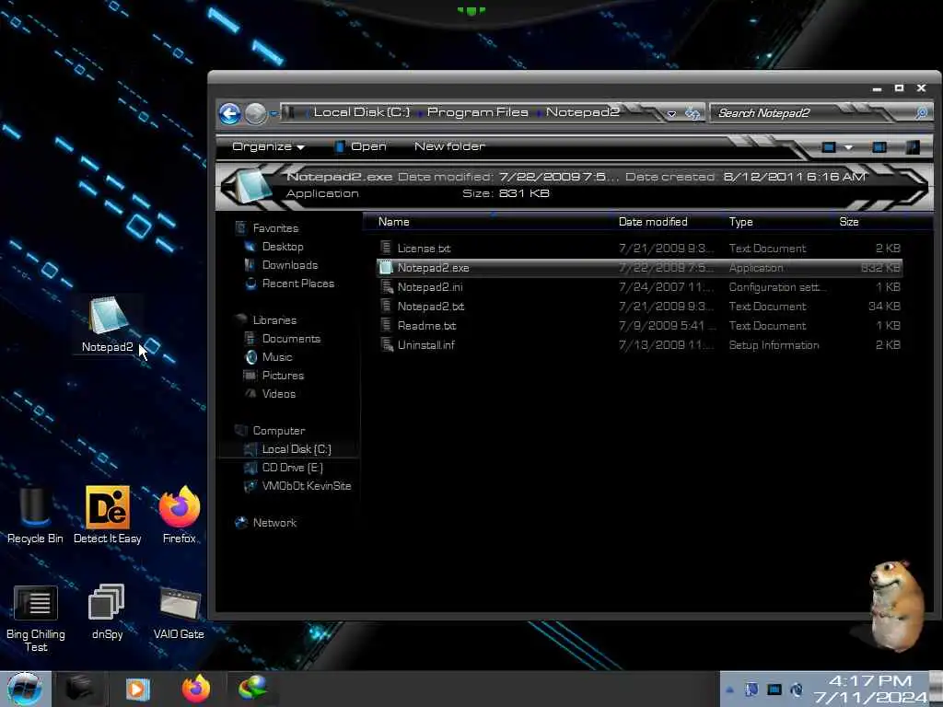This screenshot has width=943, height=707.
Task: Open the recent locations dropdown arrow
Action: [x=274, y=113]
